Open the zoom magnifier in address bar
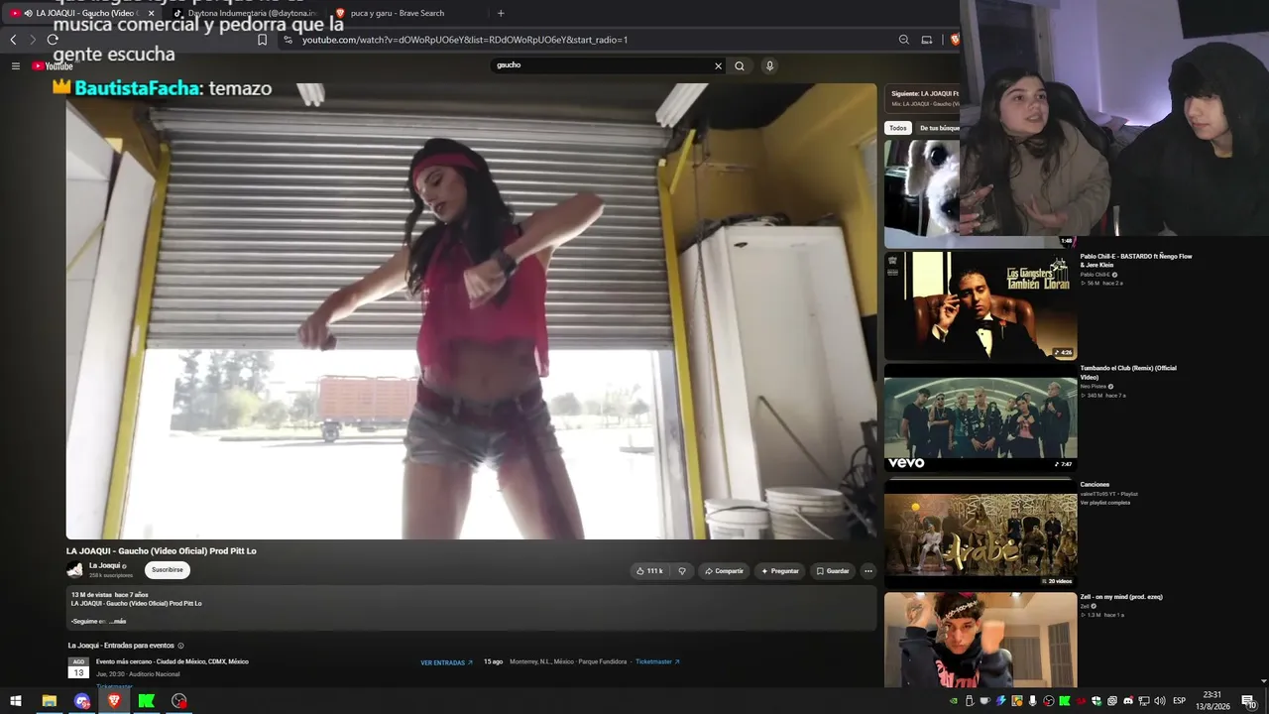 click(x=903, y=40)
